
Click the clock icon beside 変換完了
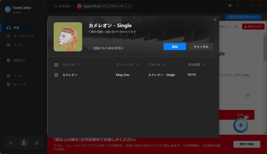coord(8,60)
